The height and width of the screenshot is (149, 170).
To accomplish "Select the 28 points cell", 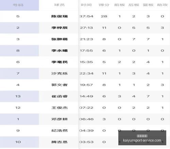I will tap(104, 16).
